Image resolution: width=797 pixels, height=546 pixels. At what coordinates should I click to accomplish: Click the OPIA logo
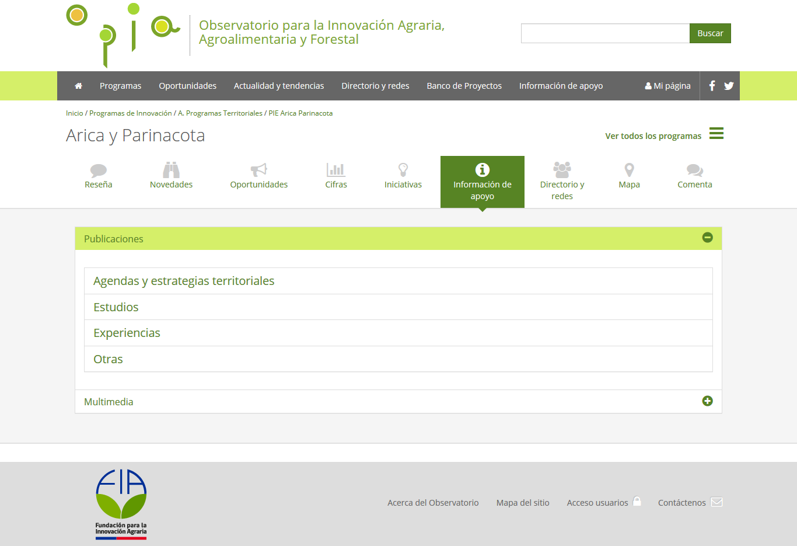pos(123,35)
